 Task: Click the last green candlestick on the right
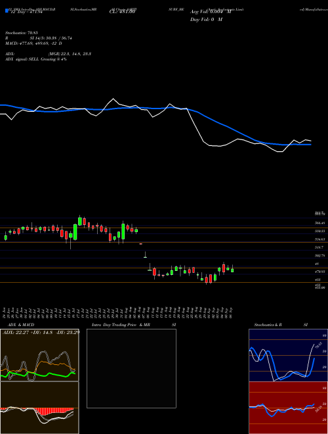pos(232,270)
